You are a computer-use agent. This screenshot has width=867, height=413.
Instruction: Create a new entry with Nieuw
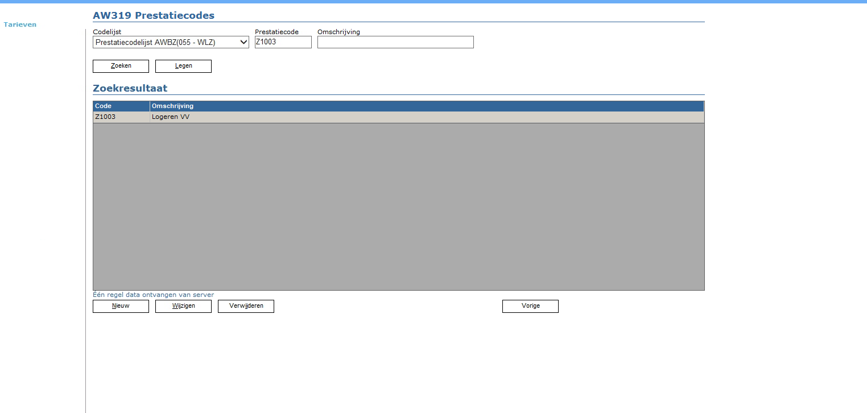coord(121,306)
